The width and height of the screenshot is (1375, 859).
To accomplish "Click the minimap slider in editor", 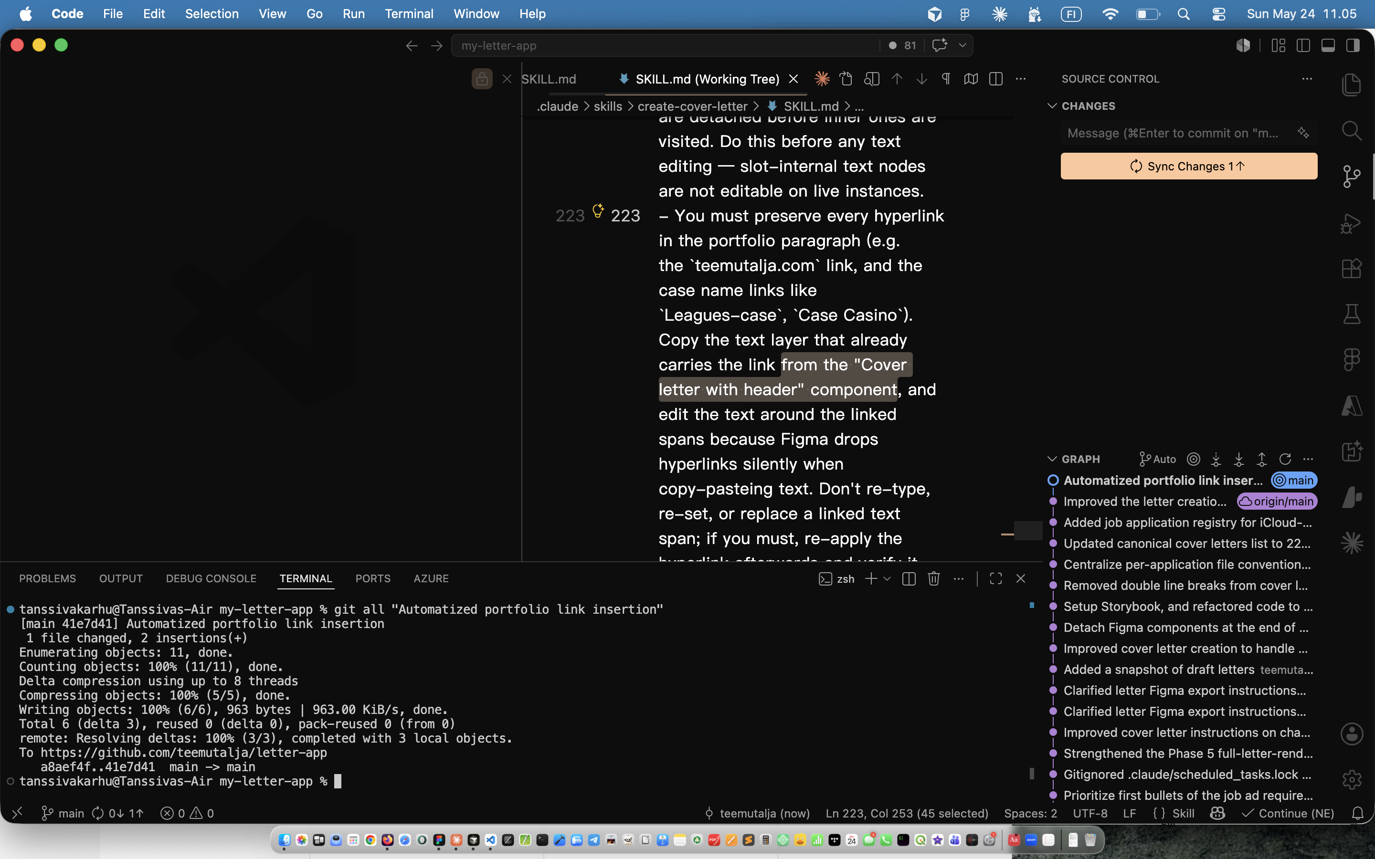I will pyautogui.click(x=1028, y=530).
